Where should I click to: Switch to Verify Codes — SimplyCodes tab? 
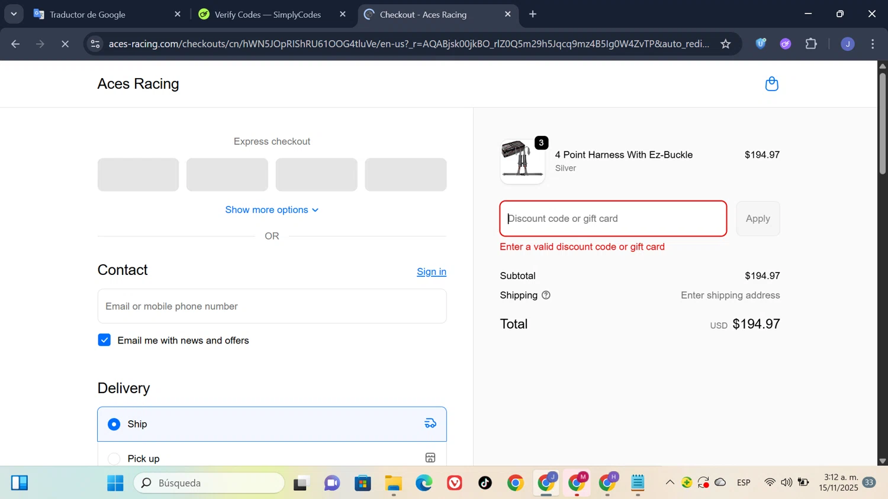(x=272, y=14)
